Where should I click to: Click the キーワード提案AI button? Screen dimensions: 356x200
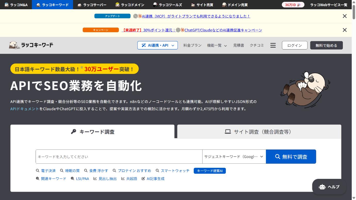pos(210,171)
